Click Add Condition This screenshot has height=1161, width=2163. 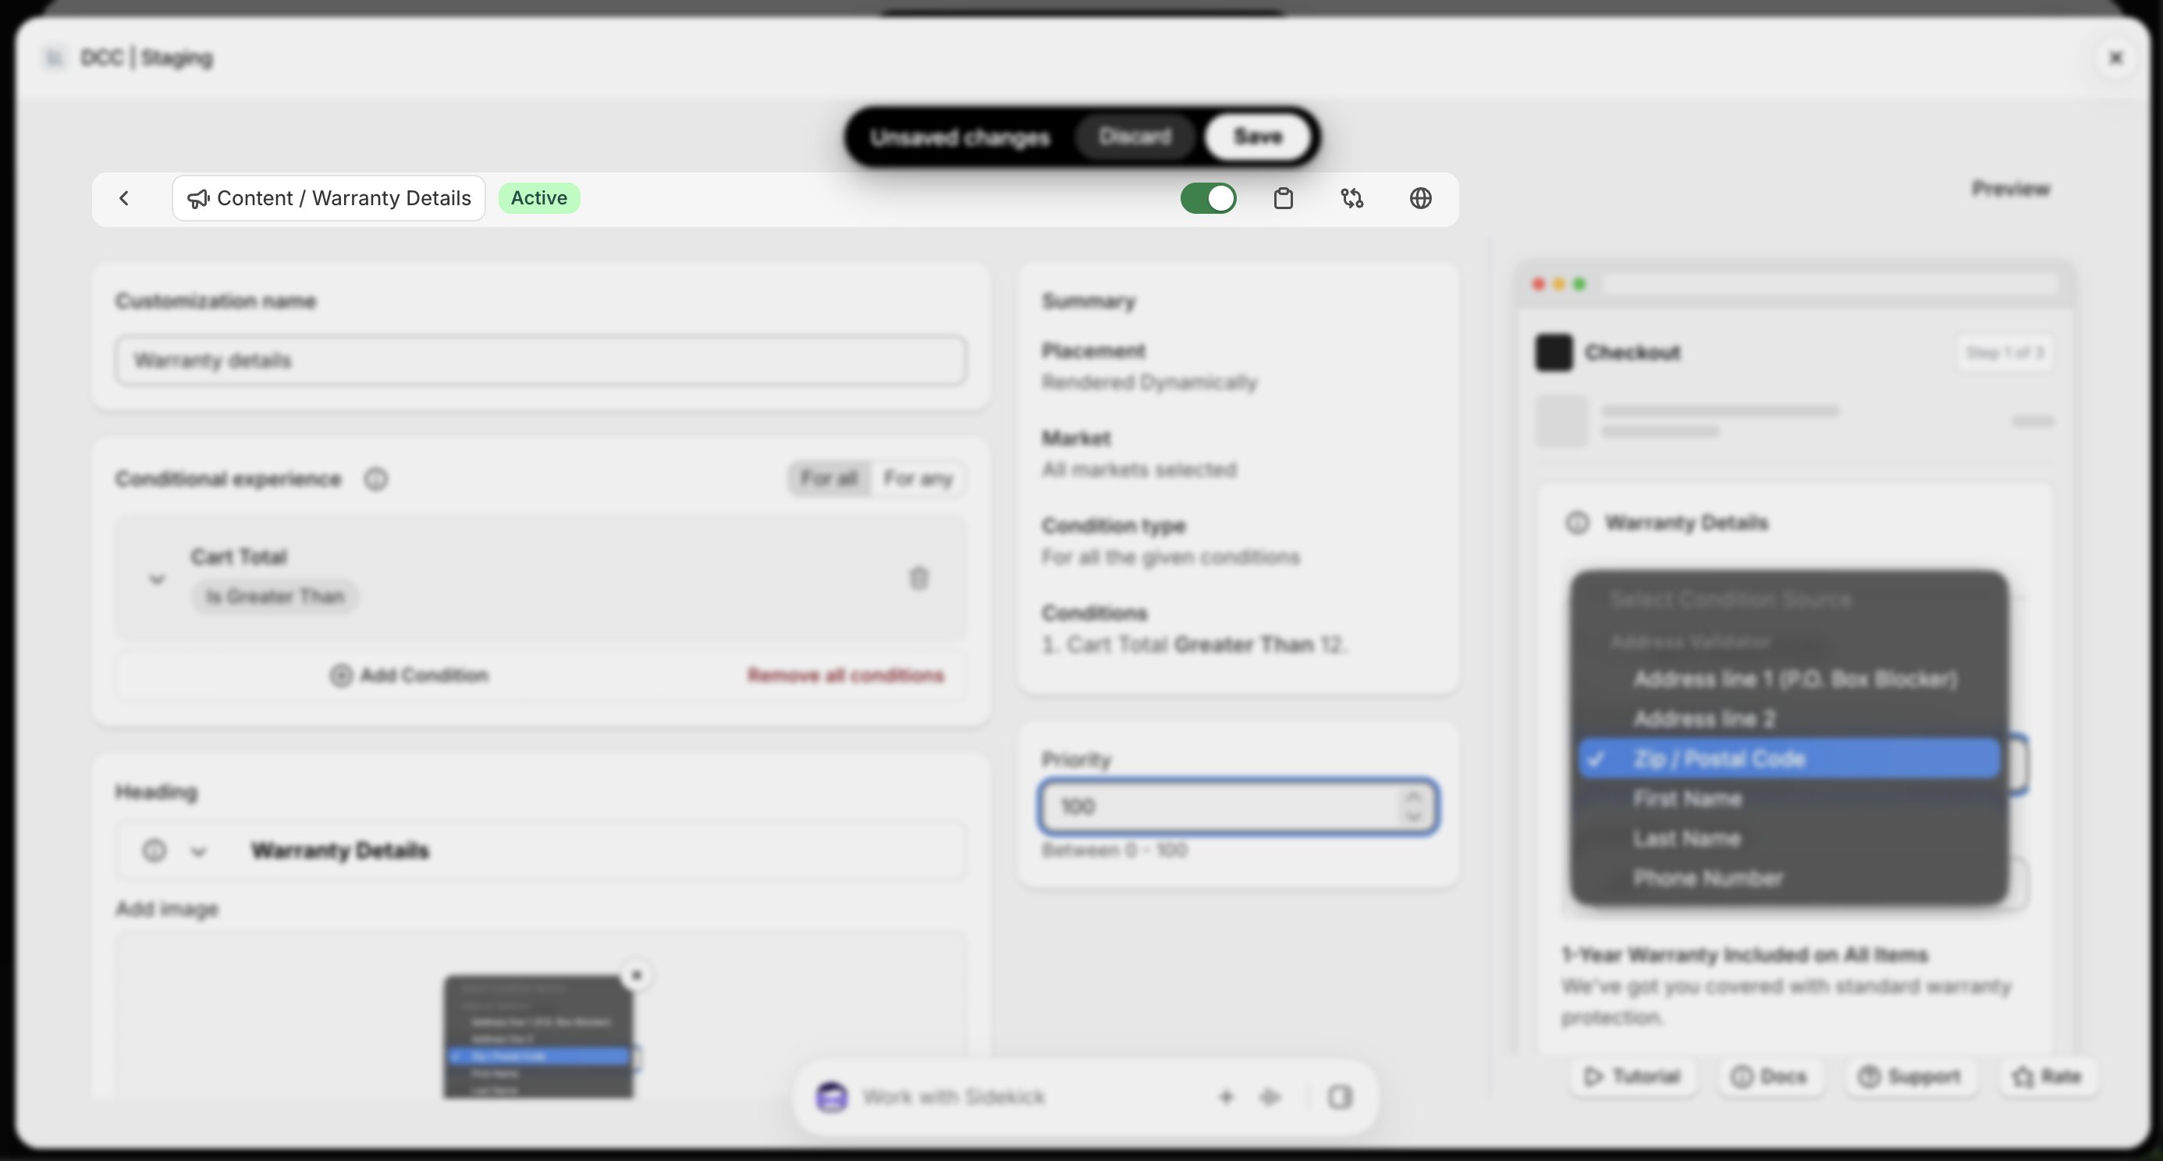pos(409,676)
